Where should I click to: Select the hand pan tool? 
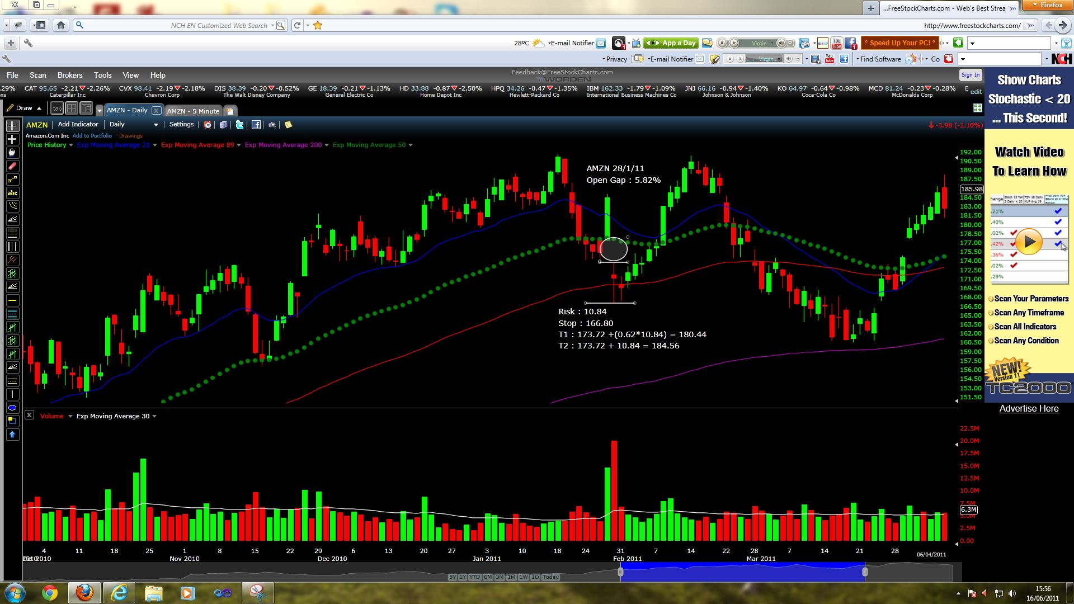[x=12, y=153]
